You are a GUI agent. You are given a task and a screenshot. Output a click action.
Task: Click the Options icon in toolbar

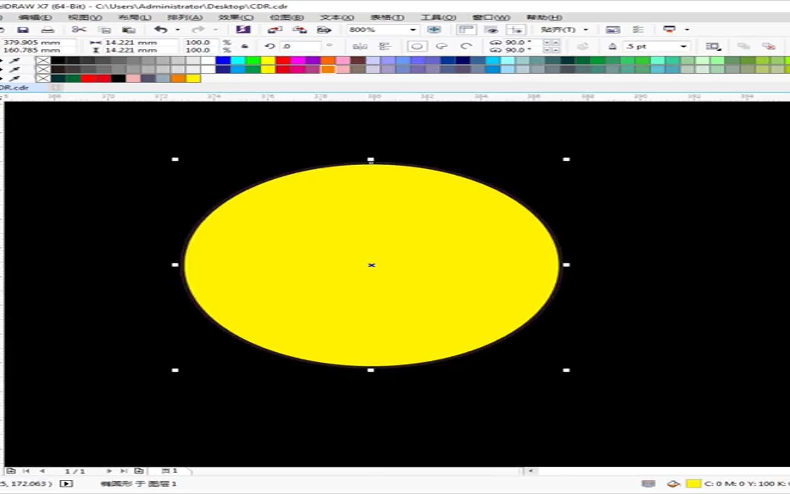click(x=638, y=30)
